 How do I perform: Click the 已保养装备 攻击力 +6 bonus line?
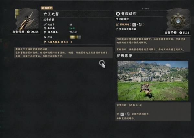[x=58, y=42]
